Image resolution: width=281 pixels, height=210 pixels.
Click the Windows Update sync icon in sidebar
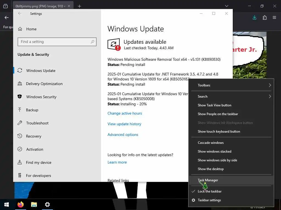[x=20, y=70]
